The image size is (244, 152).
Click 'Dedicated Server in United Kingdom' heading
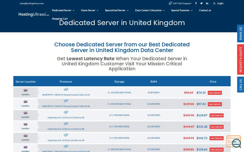tap(122, 23)
